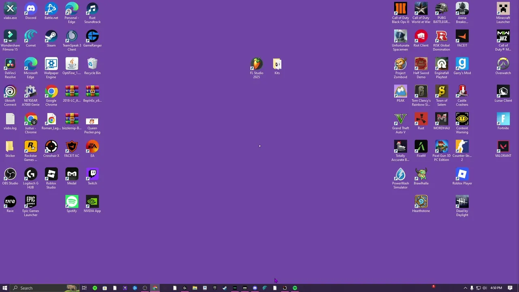Select the PUBG BATTLEGROUNDS desktop icon
Screen dimensions: 519x292
(442, 13)
